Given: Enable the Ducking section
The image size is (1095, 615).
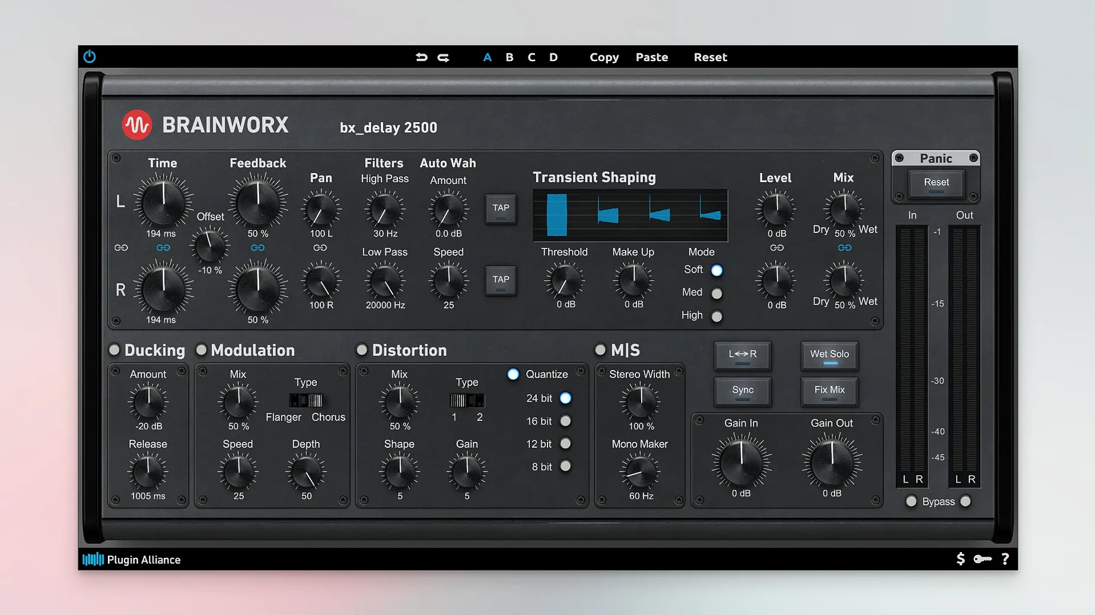Looking at the screenshot, I should coord(114,350).
